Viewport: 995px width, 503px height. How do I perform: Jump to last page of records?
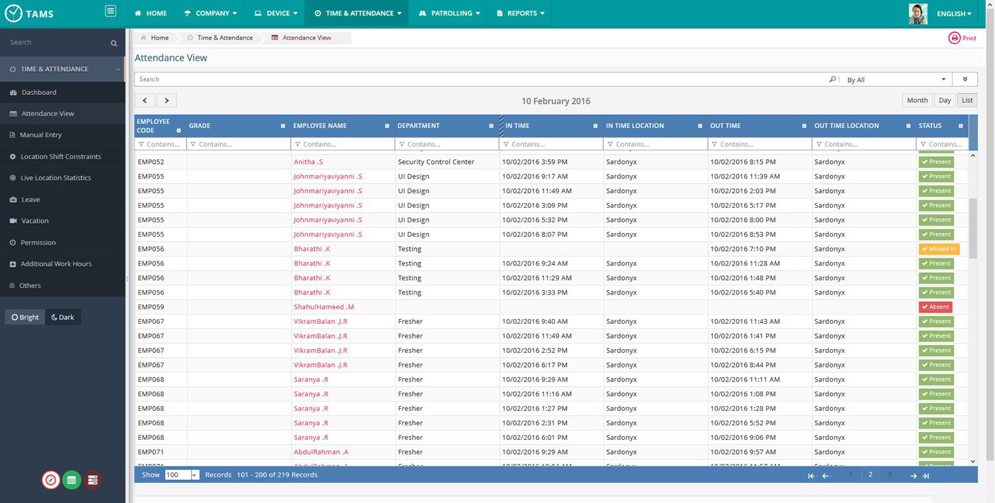pos(925,476)
